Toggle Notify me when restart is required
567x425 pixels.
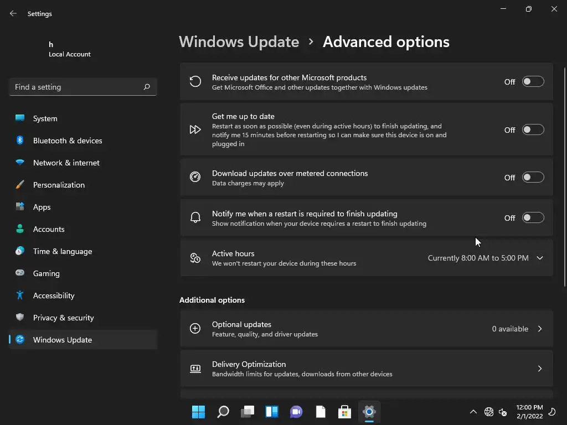coord(533,217)
